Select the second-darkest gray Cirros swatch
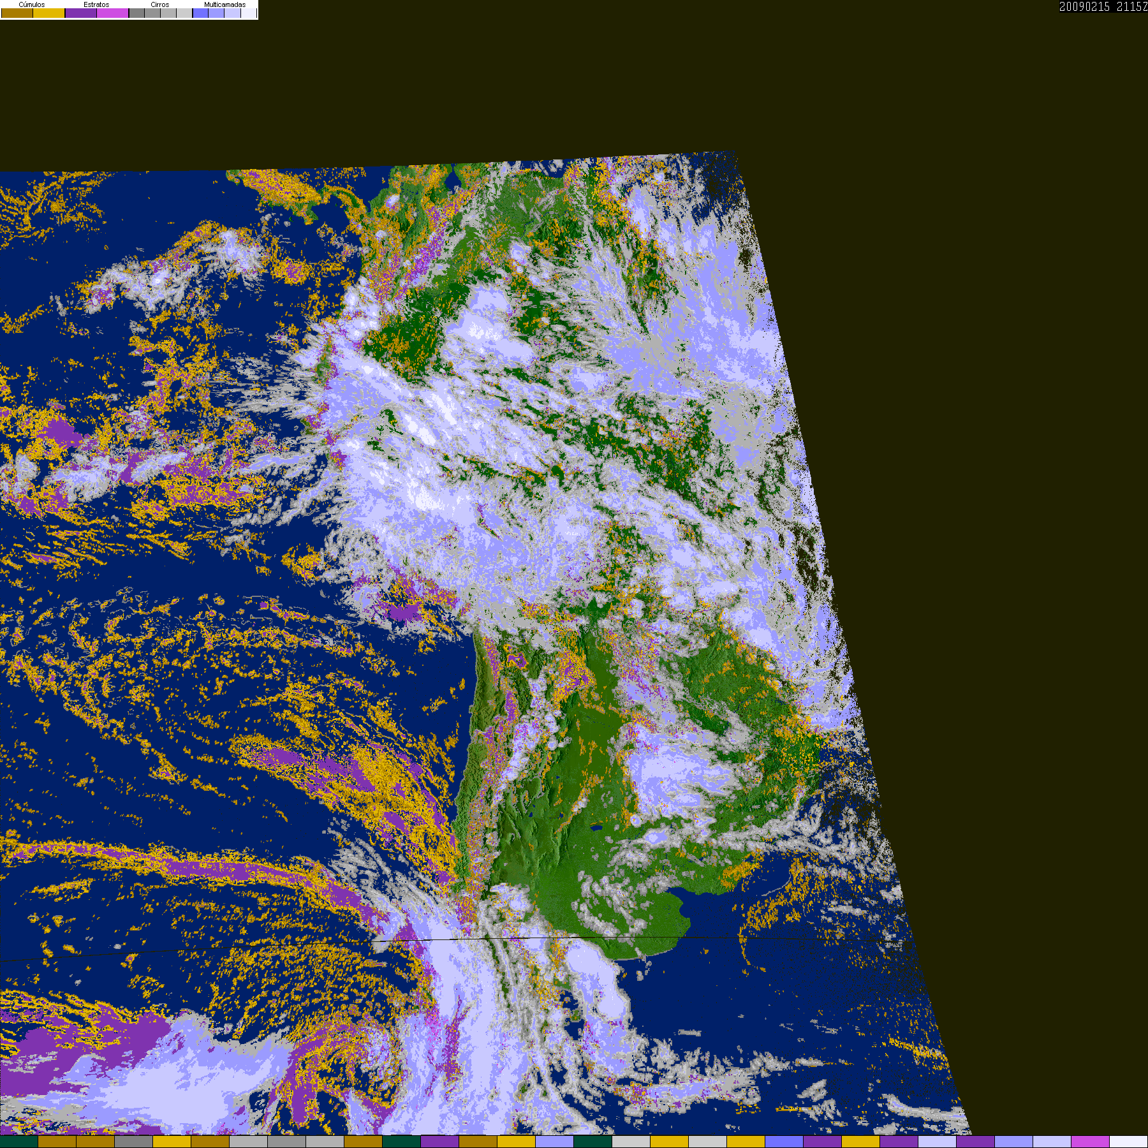1148x1148 pixels. click(x=152, y=13)
